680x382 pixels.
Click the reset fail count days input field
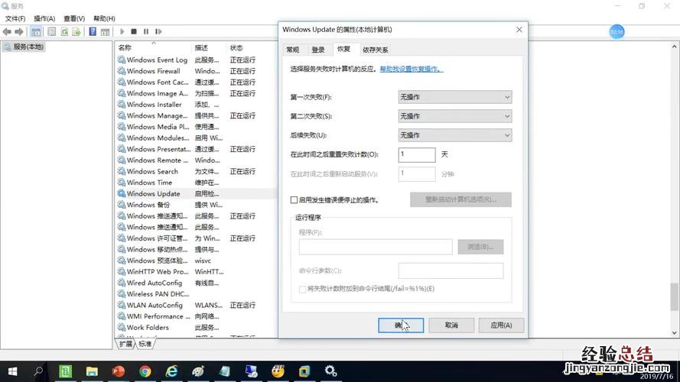click(x=416, y=154)
